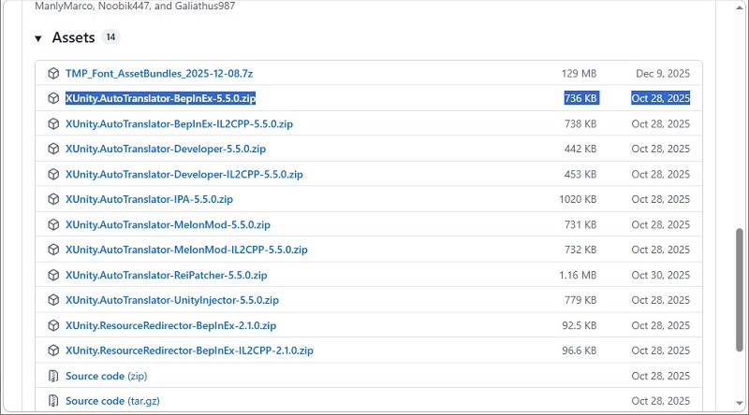Click package icon beside AutoTranslator-Developer-5.5.0.zip
Image resolution: width=749 pixels, height=415 pixels.
53,149
